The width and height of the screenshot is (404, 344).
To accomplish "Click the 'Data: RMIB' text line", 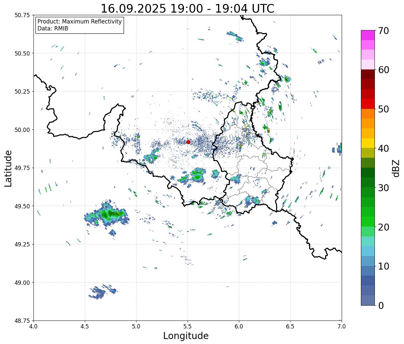I will pos(53,28).
